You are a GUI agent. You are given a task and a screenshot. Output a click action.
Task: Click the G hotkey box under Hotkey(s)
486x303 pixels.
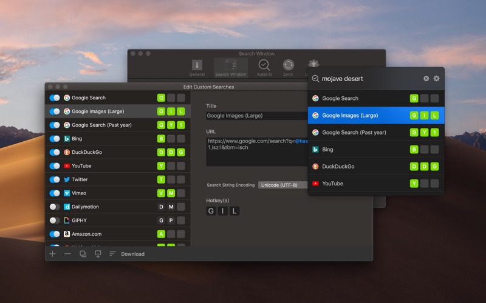[211, 211]
